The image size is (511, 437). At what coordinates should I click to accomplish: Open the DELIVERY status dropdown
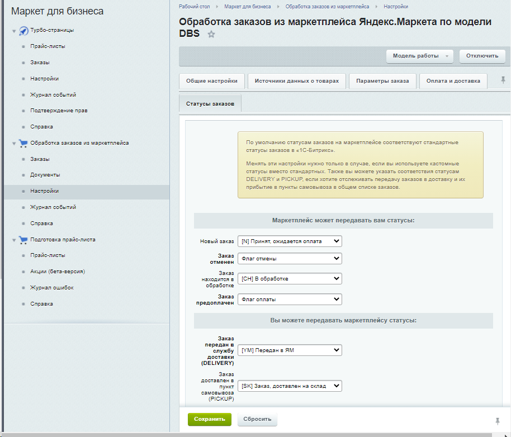coord(289,350)
